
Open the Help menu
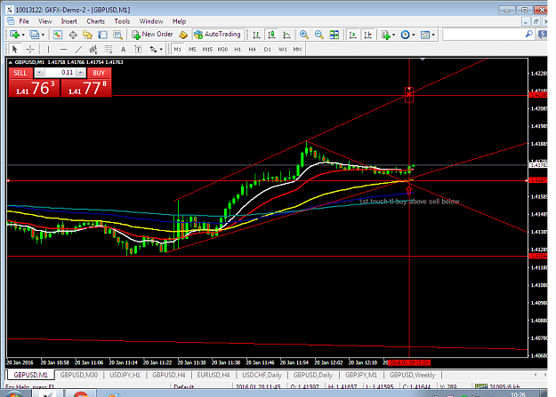[x=179, y=21]
